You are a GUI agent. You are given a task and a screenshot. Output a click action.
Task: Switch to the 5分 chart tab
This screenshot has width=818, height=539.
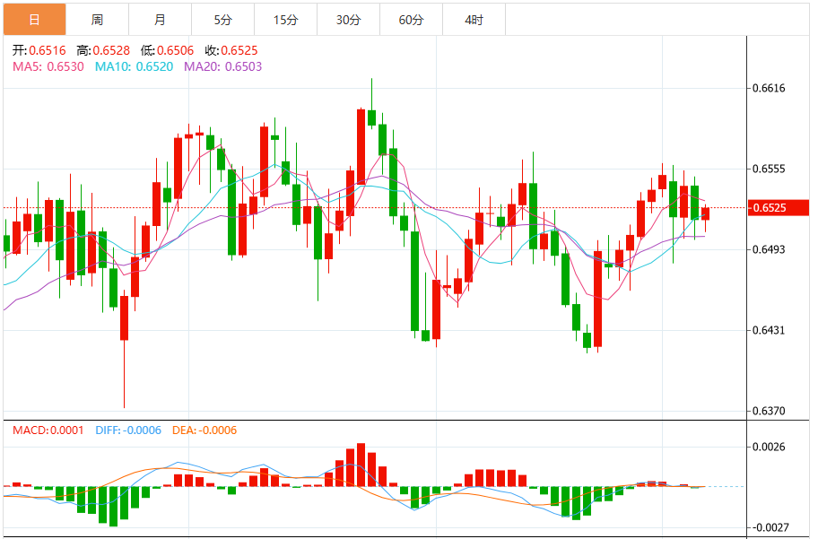(x=222, y=20)
